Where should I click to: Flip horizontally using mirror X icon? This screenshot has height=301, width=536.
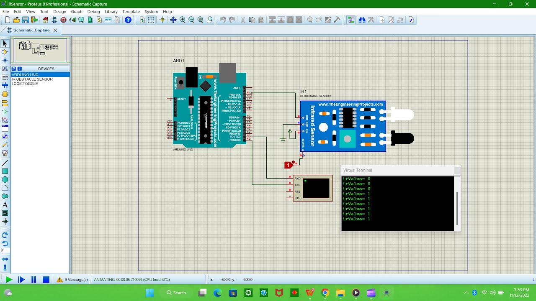(5, 259)
